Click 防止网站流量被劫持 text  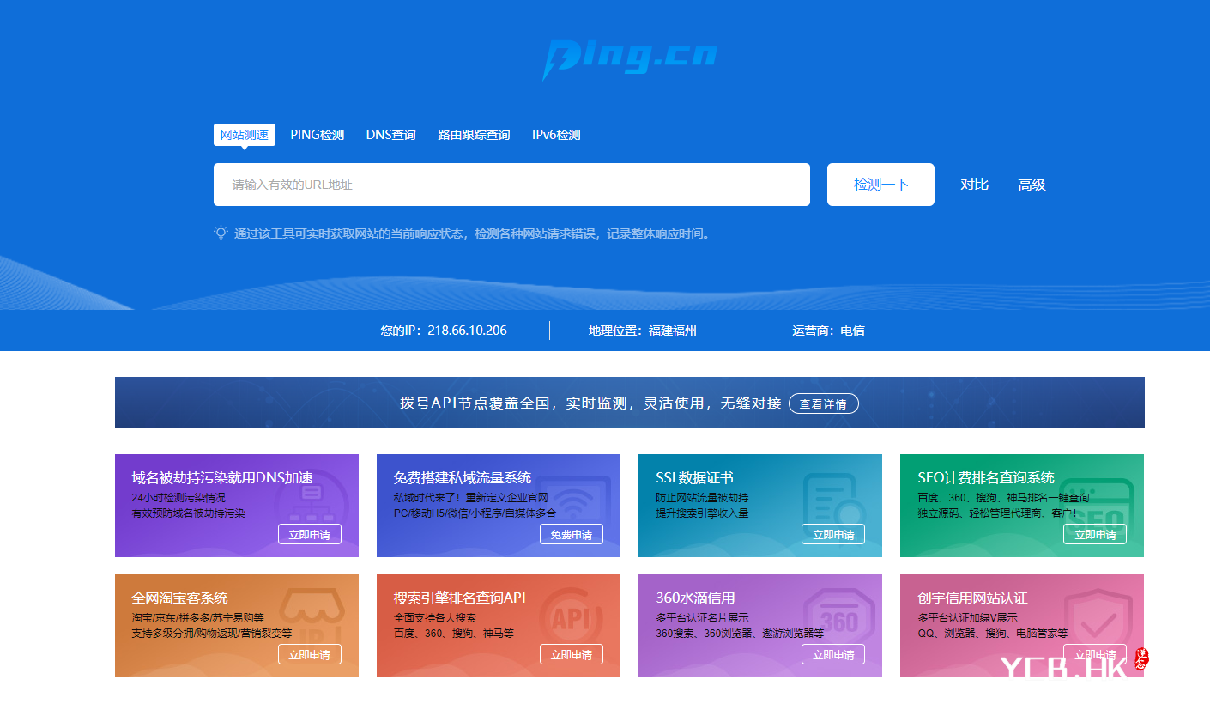pos(702,498)
